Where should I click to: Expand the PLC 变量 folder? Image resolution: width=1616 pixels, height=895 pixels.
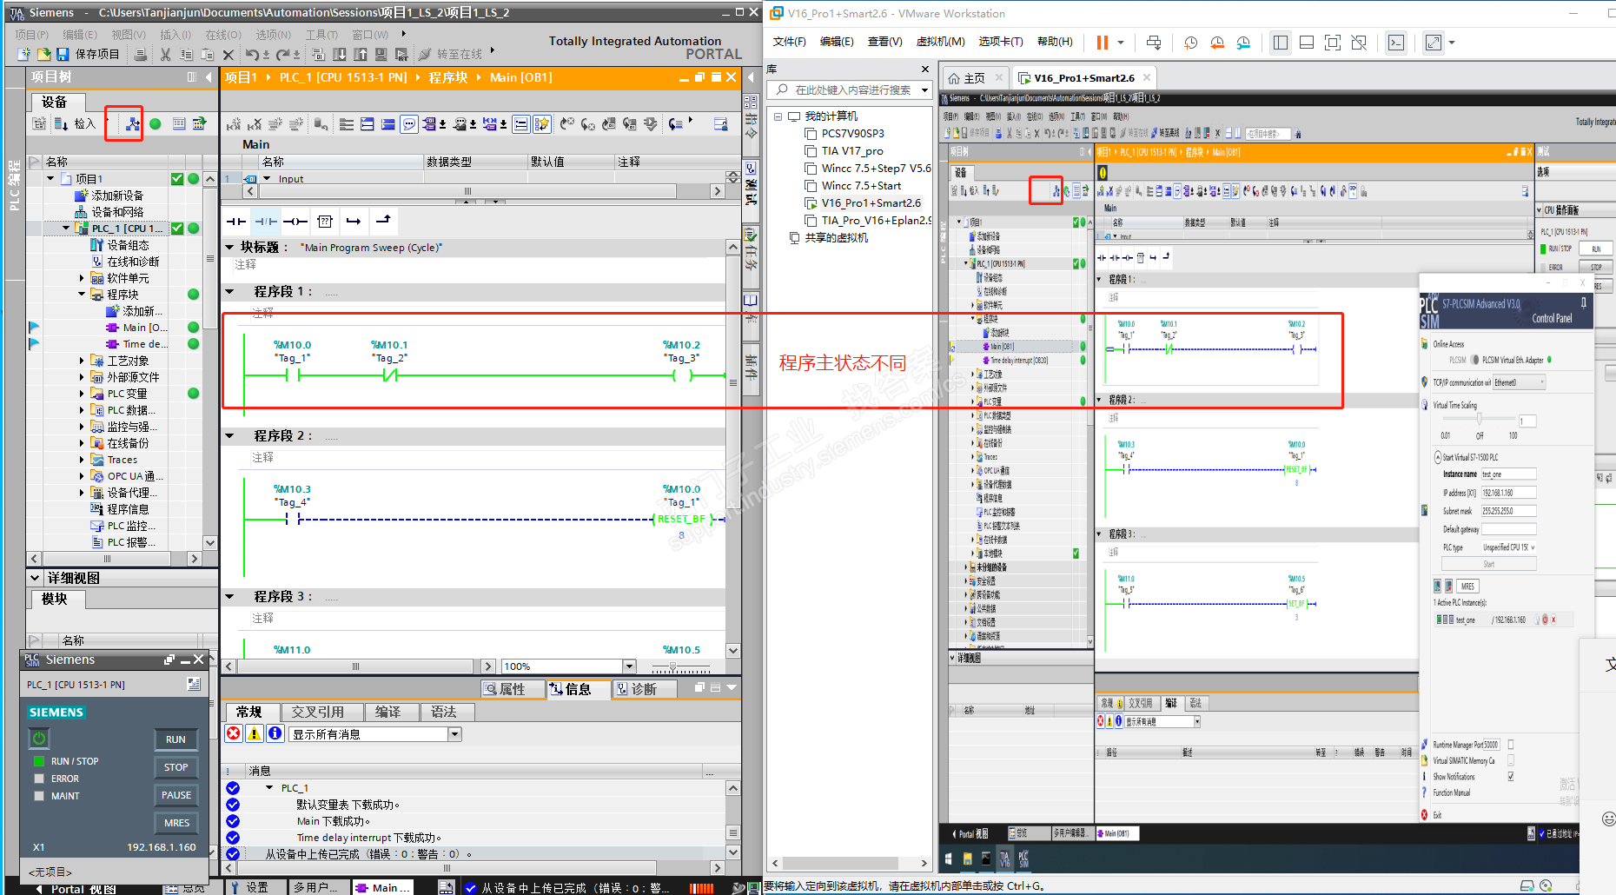(83, 394)
